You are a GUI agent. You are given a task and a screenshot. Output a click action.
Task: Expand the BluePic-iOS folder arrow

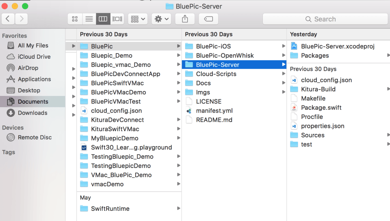[x=283, y=46]
